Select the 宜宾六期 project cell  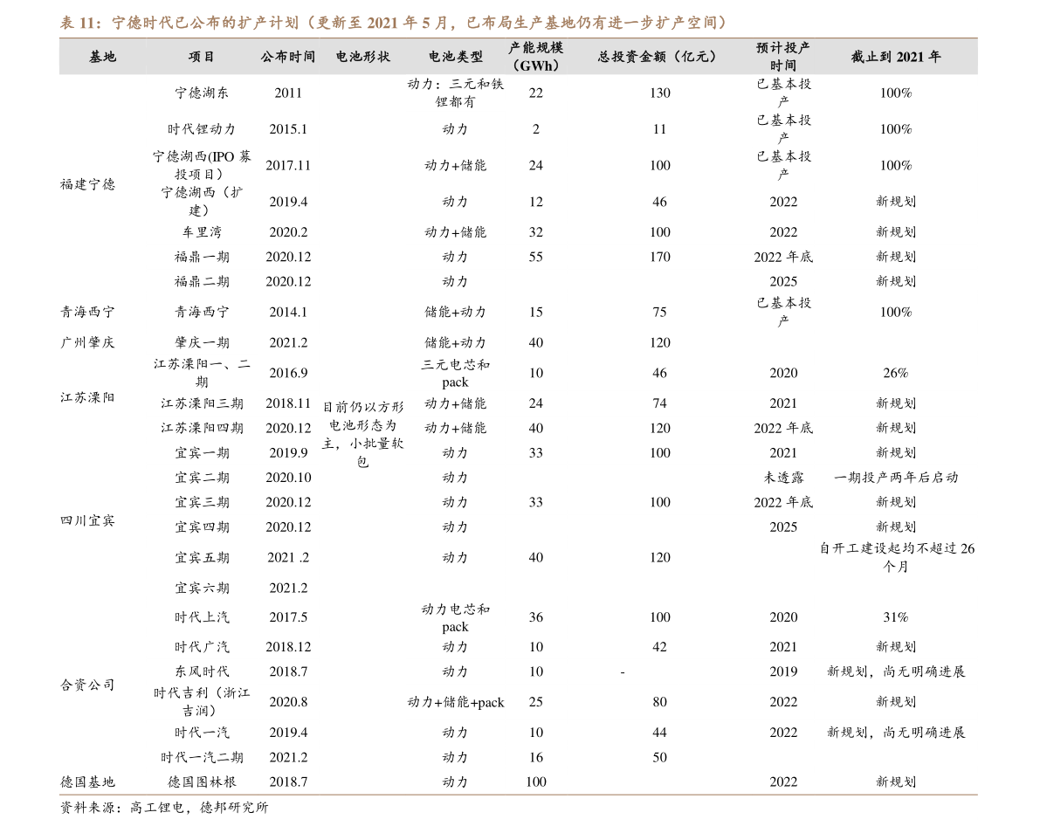[202, 588]
